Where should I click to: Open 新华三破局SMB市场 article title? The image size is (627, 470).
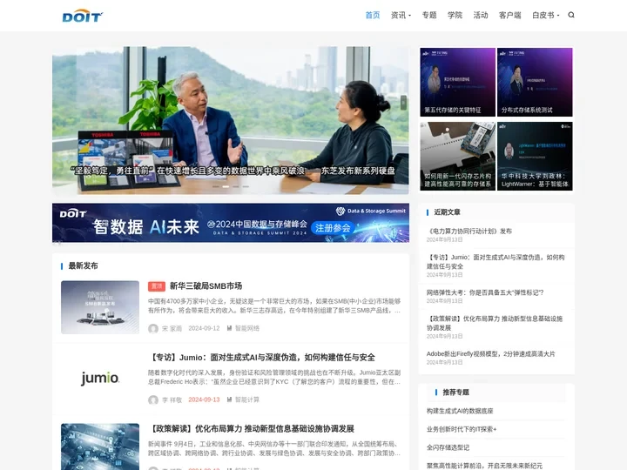click(x=206, y=286)
